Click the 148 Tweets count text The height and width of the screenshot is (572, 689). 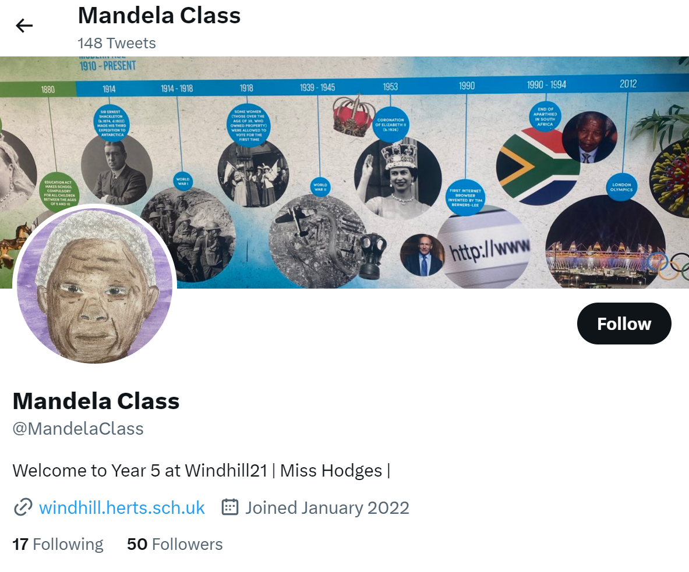coord(117,43)
